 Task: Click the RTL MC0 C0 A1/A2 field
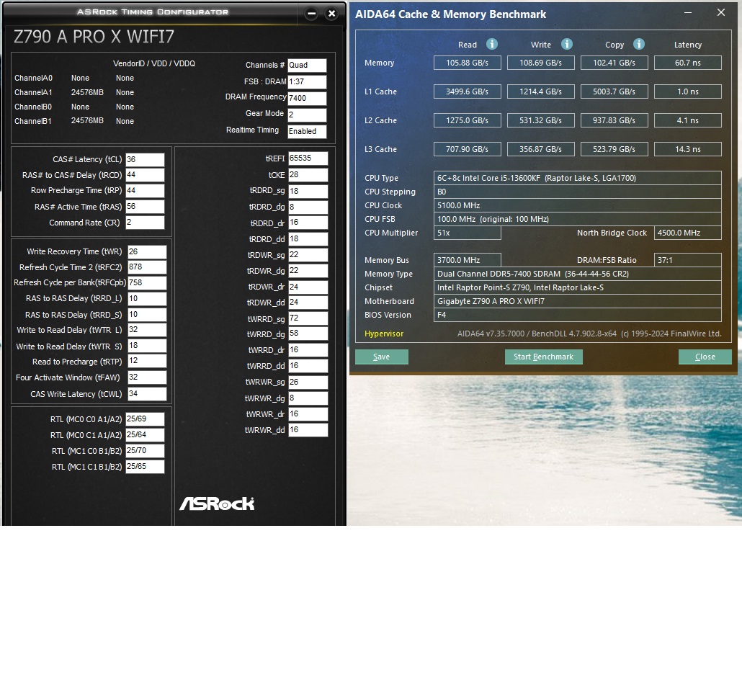[x=145, y=419]
